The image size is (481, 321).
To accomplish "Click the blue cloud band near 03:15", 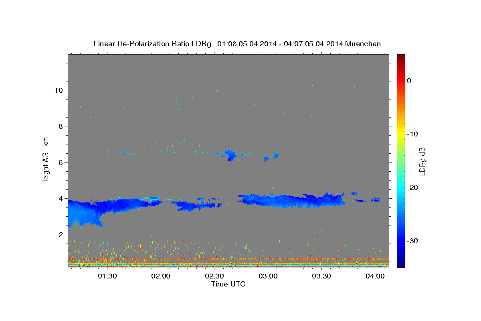I will pyautogui.click(x=291, y=200).
